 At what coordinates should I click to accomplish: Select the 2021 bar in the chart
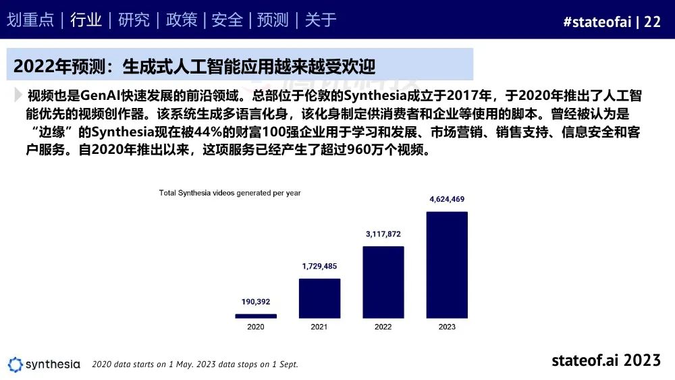click(x=319, y=298)
